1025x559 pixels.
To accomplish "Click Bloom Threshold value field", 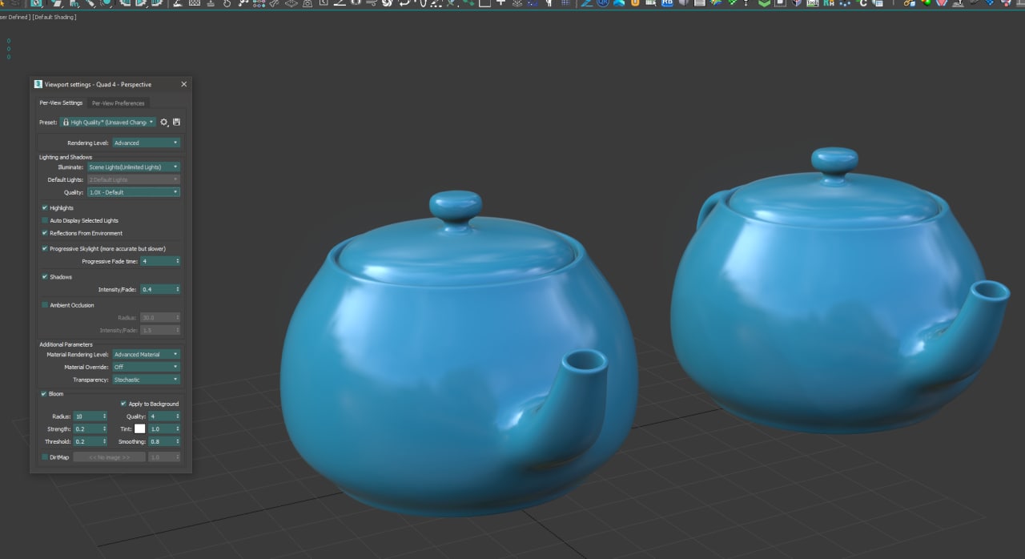I will (x=90, y=441).
